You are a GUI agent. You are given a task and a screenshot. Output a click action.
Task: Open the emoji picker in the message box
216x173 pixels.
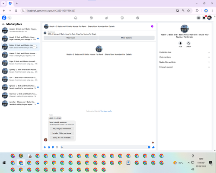pyautogui.click(x=149, y=147)
